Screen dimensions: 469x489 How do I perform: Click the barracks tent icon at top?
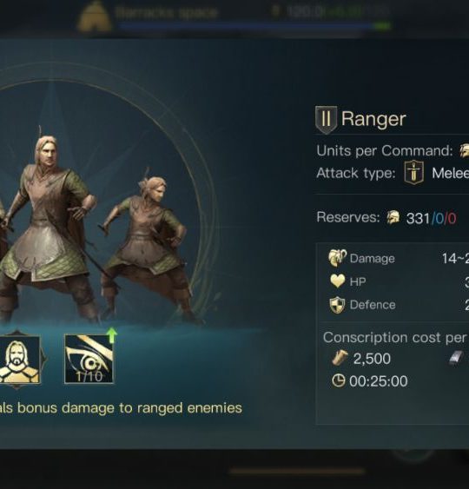point(94,17)
